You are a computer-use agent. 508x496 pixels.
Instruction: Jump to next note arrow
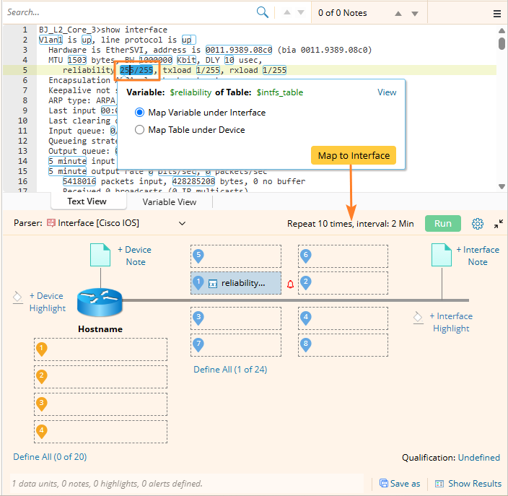pyautogui.click(x=415, y=13)
